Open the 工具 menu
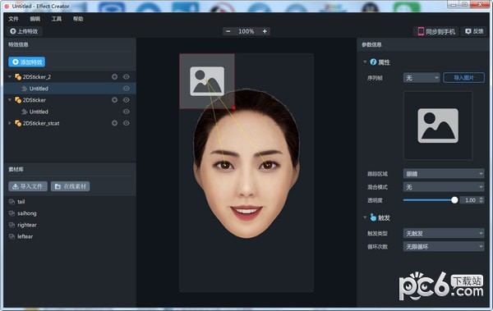This screenshot has width=493, height=311. pos(57,19)
